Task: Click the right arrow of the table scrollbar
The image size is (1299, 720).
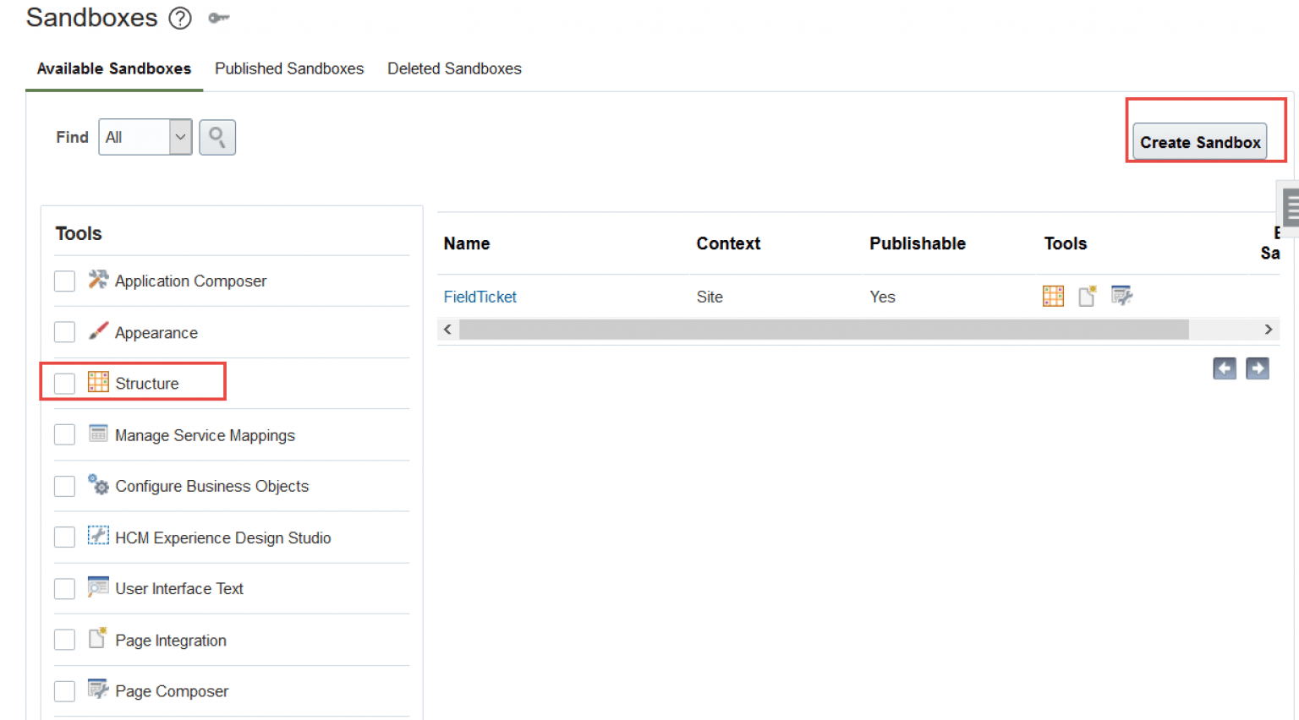Action: click(1269, 329)
